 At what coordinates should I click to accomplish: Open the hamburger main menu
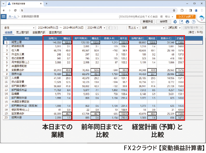click(4, 16)
